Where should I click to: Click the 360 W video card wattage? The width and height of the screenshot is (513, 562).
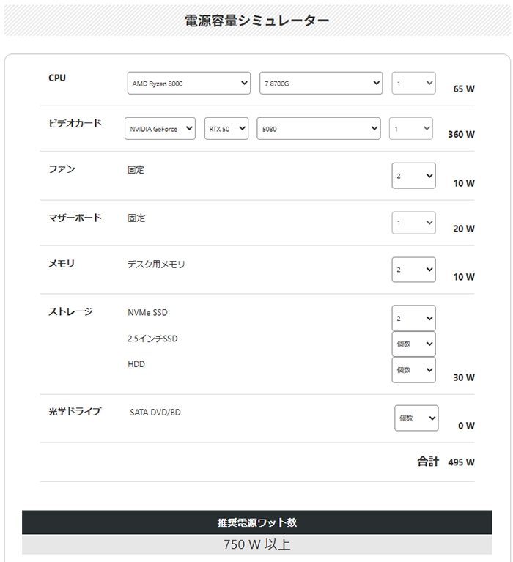pyautogui.click(x=461, y=135)
